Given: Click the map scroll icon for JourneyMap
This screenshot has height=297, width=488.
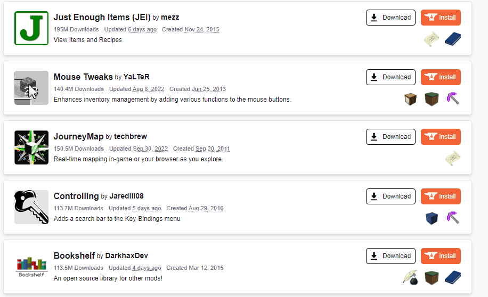Looking at the screenshot, I should 452,159.
